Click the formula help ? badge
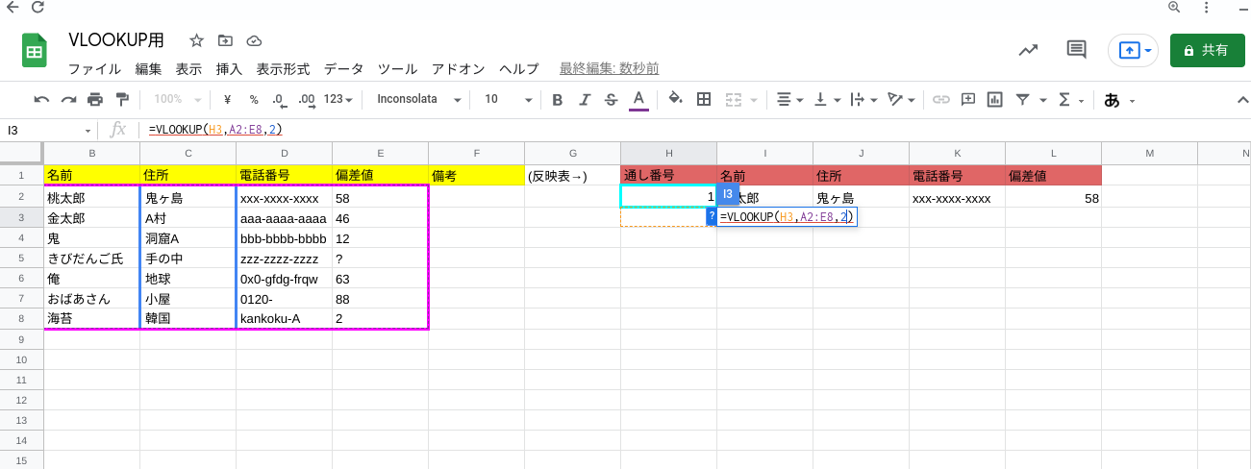 712,217
